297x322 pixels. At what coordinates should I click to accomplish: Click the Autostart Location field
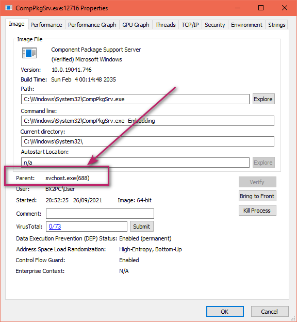click(135, 163)
